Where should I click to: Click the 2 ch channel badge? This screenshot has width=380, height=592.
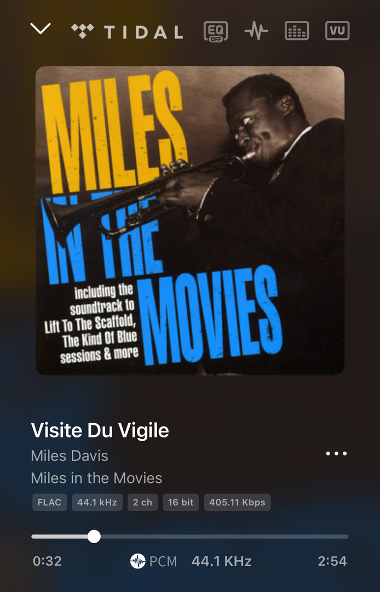tap(142, 502)
